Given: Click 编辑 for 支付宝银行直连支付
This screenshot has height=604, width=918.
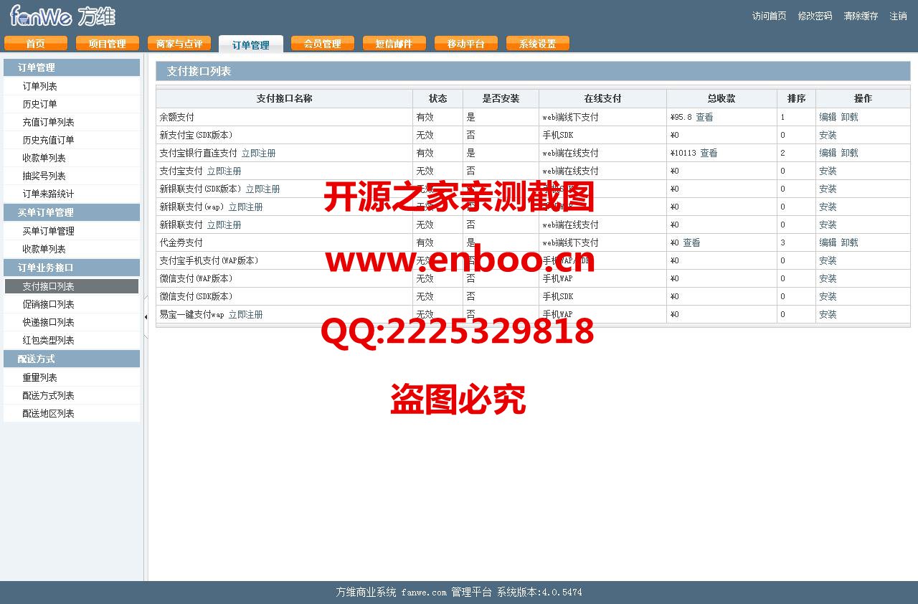Looking at the screenshot, I should [828, 153].
